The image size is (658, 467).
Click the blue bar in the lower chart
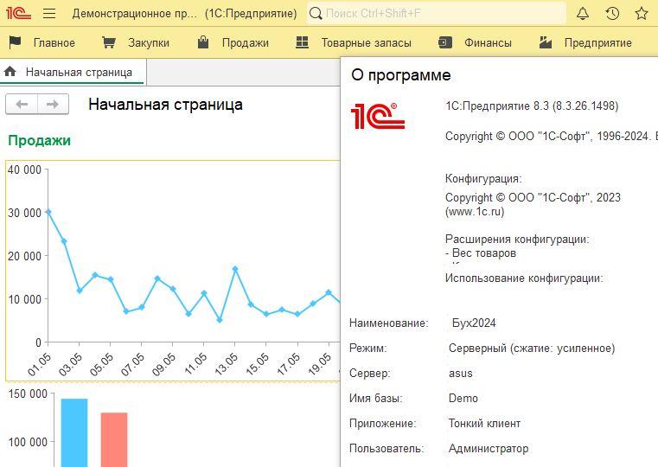click(74, 432)
